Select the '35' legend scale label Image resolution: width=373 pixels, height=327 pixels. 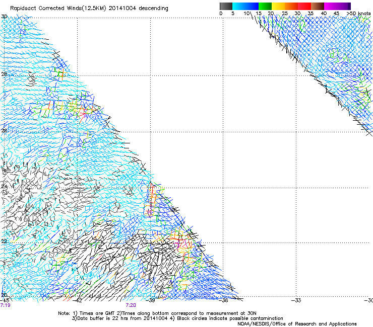coord(310,13)
